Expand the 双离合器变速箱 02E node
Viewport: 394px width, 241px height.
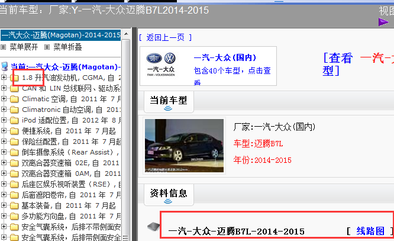click(4, 162)
